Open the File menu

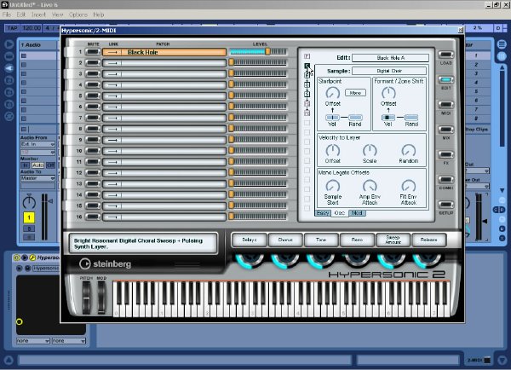click(7, 14)
